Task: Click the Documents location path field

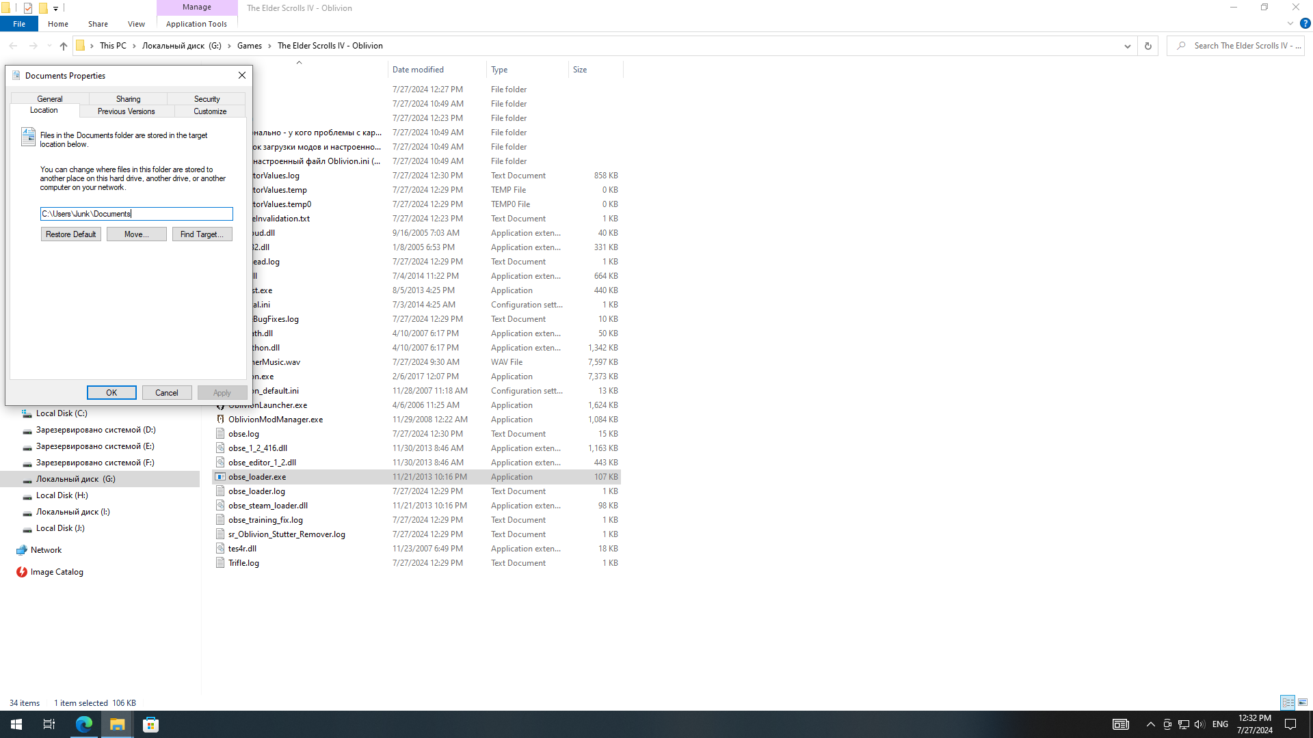Action: (136, 214)
